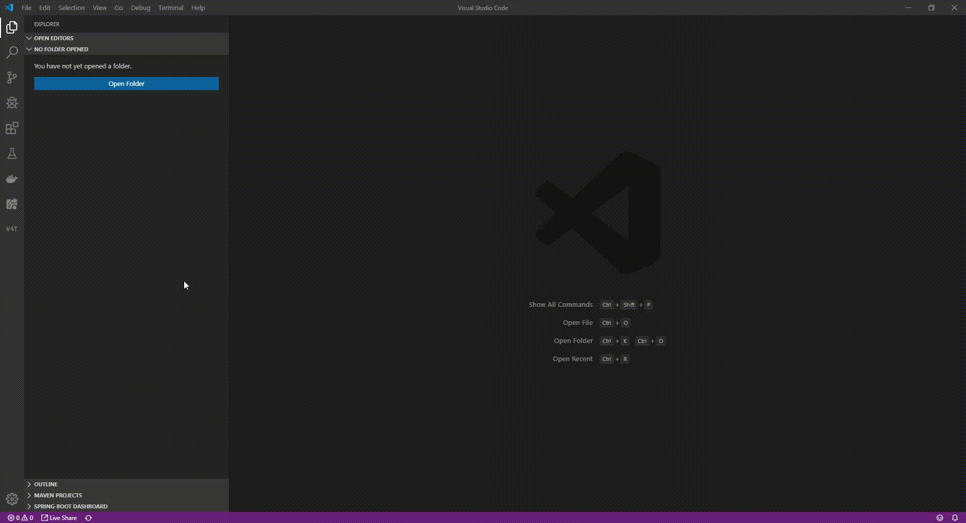This screenshot has width=966, height=523.
Task: Click the Explorer panel title
Action: click(47, 24)
